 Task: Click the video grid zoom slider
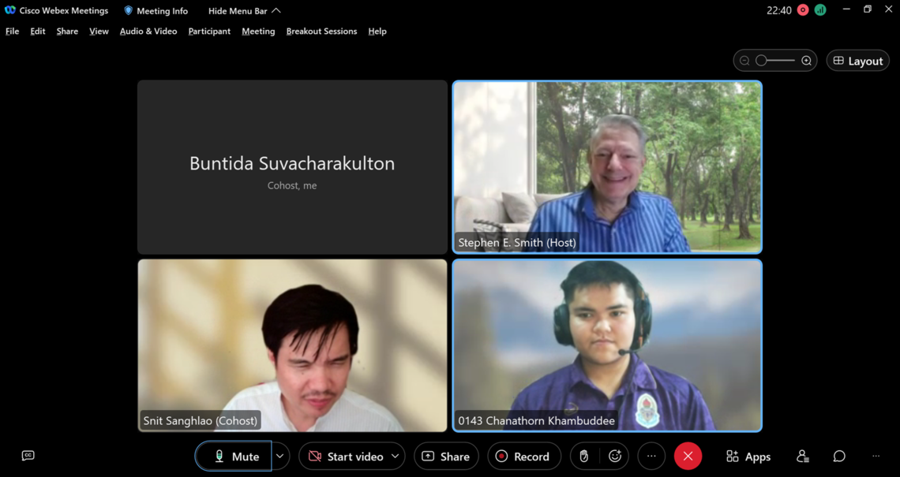[774, 61]
